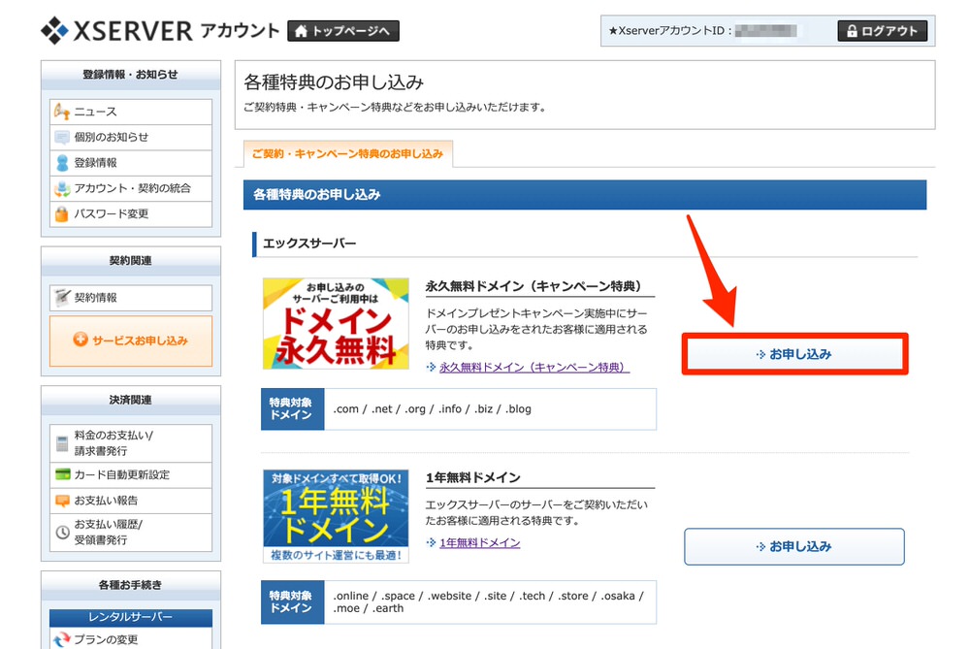970x649 pixels.
Task: Click the プランの変更 arrows icon
Action: point(62,639)
